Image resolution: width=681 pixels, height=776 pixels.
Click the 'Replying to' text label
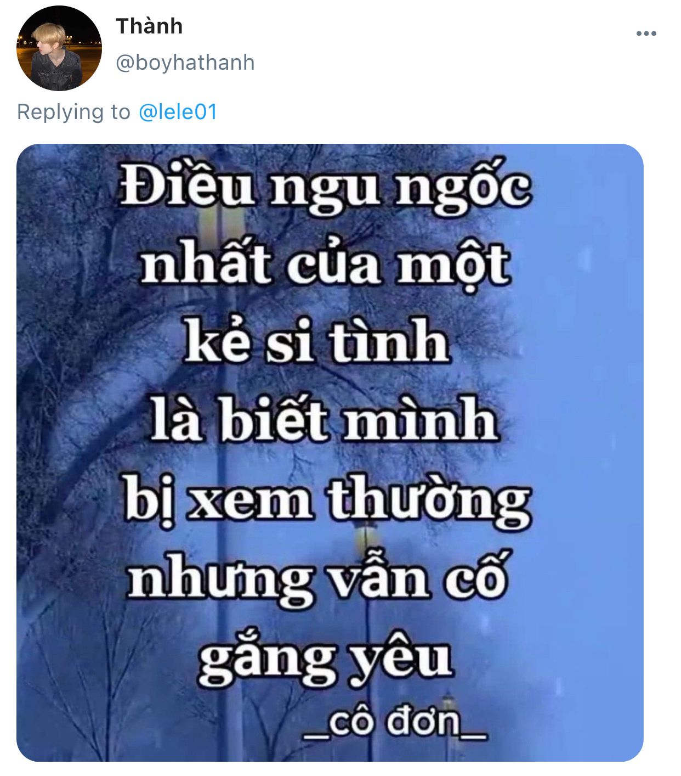(73, 112)
